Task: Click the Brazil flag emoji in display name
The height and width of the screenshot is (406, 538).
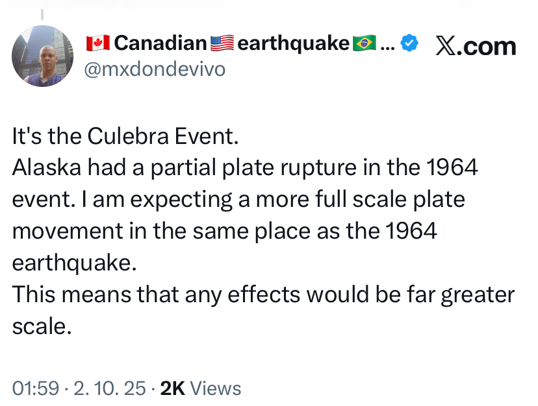Action: pos(365,43)
